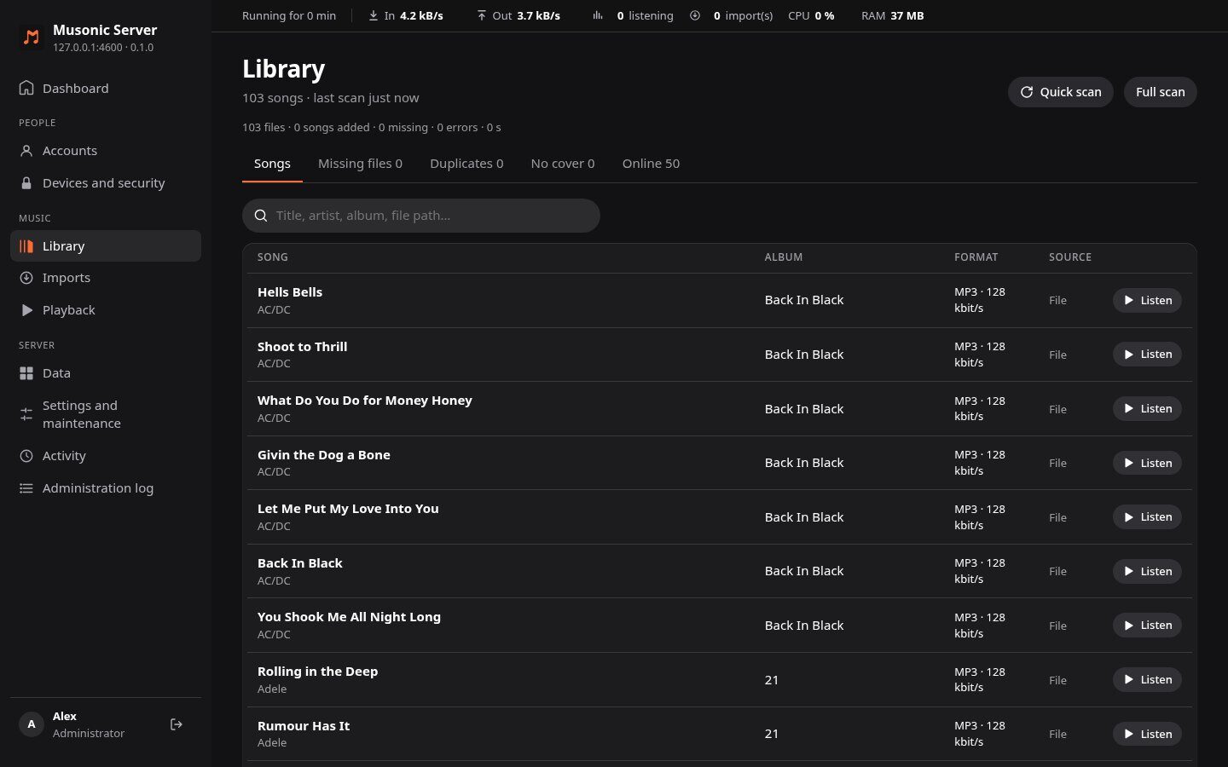Switch to the Songs tab
Screen dimensions: 1228x767
point(272,164)
